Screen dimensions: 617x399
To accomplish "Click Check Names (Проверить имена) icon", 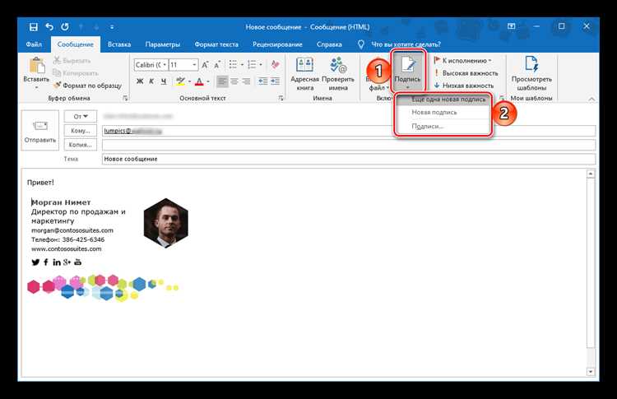I will point(338,74).
